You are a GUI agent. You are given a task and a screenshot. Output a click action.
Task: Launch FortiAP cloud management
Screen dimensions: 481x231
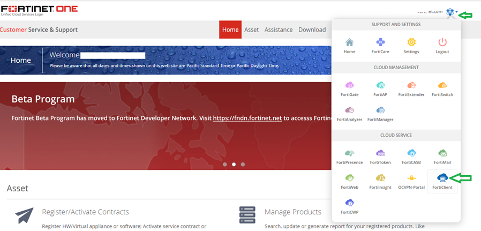380,85
